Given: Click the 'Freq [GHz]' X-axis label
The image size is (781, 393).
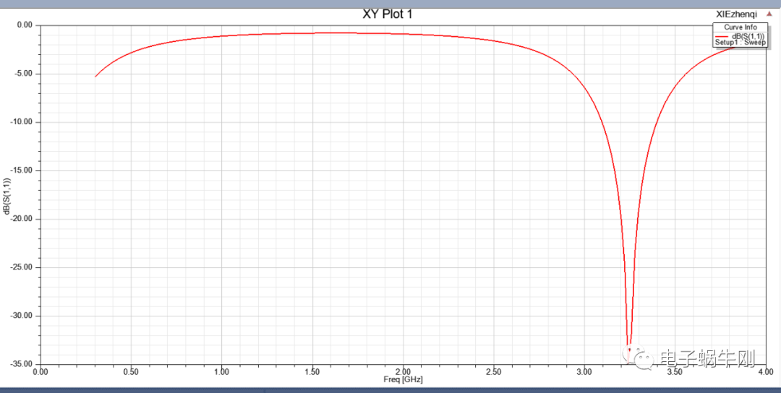Looking at the screenshot, I should pyautogui.click(x=403, y=379).
